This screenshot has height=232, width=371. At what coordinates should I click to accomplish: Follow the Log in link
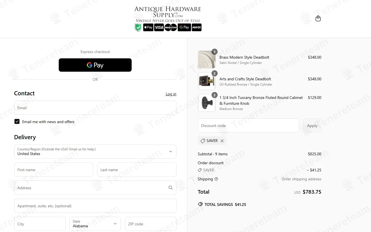pyautogui.click(x=171, y=94)
